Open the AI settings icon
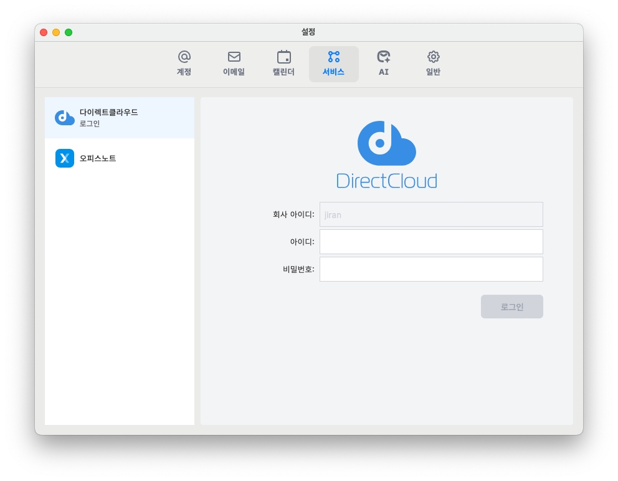This screenshot has width=618, height=481. click(383, 57)
